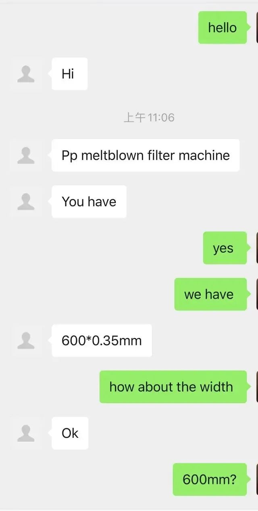Tap own avatar next to "600mm?" bubble
258x511 pixels.
pyautogui.click(x=257, y=479)
